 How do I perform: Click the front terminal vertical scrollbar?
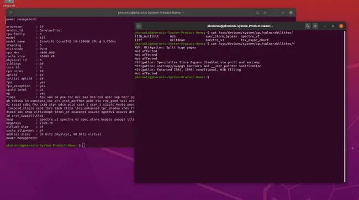[x=345, y=106]
